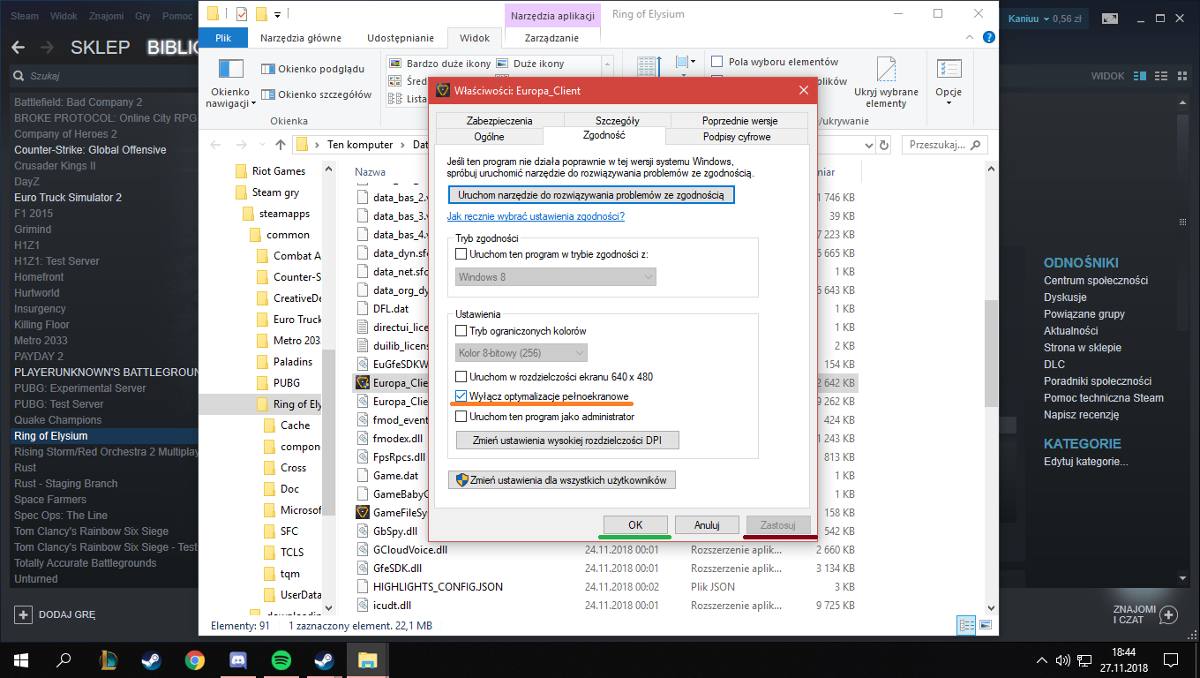Screen dimensions: 1200x678
Task: Click 'Zmień ustawienia wysokiej rozdzielczości DPI' button
Action: coord(567,440)
